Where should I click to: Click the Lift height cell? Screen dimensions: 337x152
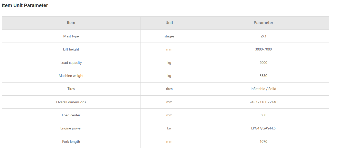pyautogui.click(x=71, y=49)
